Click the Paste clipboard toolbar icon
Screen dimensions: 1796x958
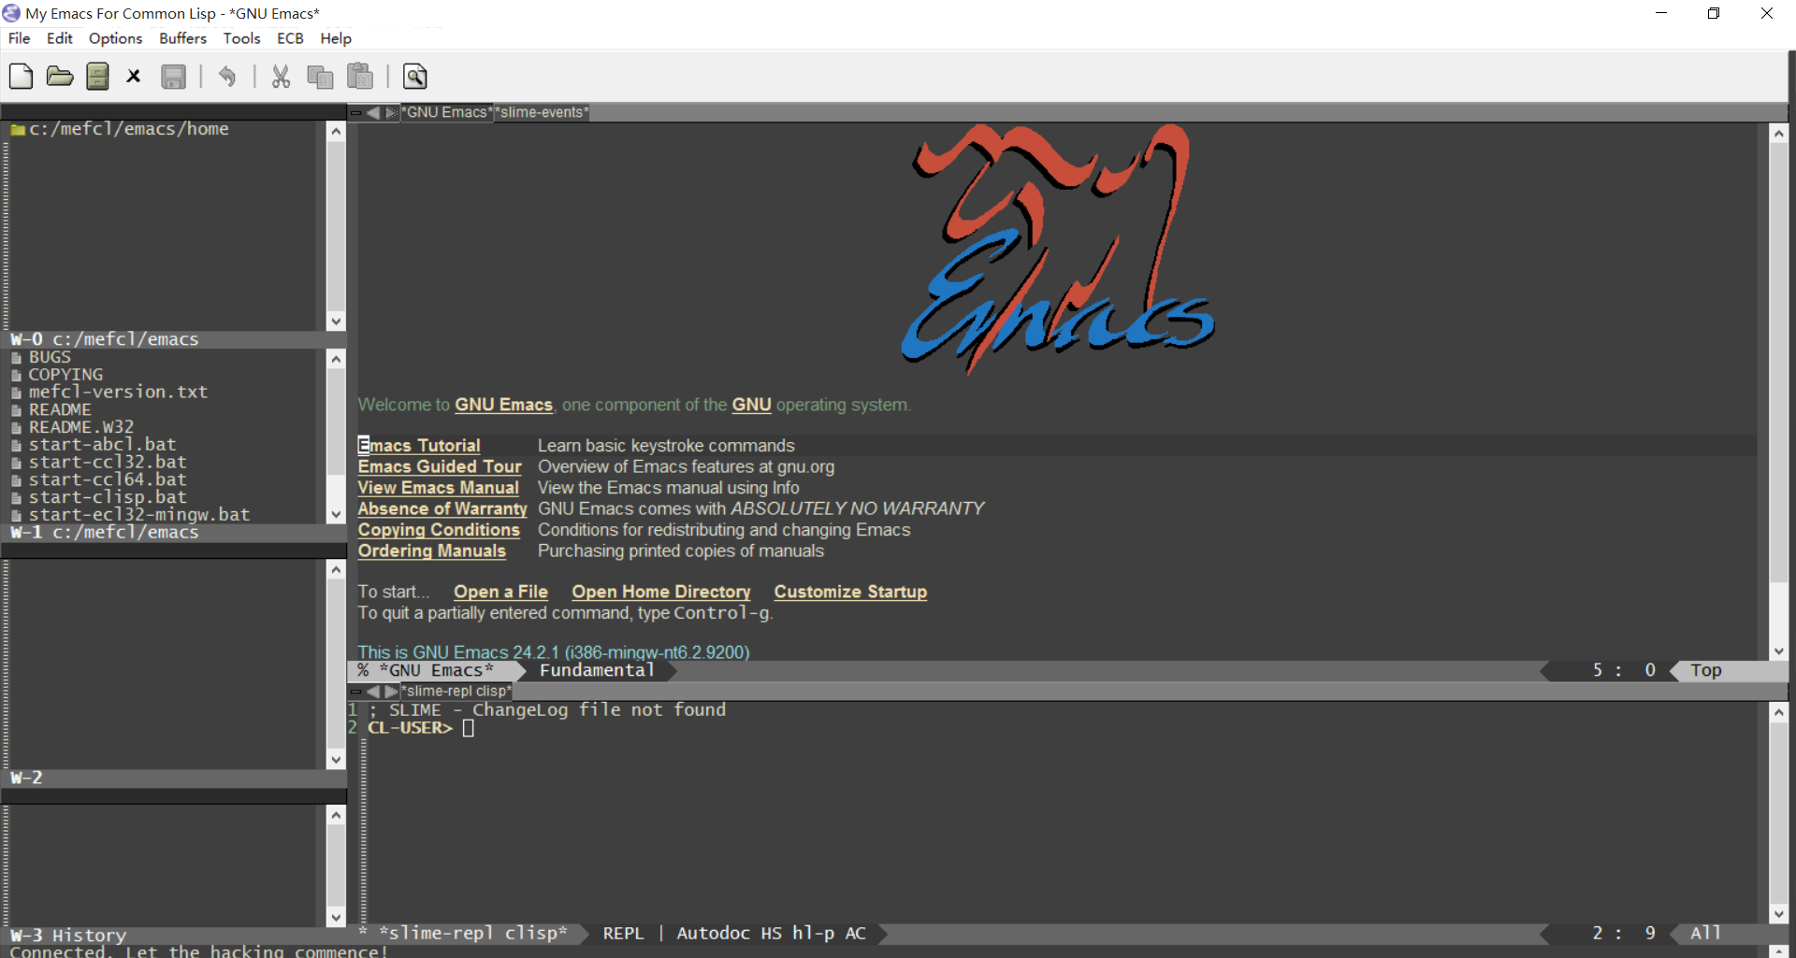[x=360, y=77]
